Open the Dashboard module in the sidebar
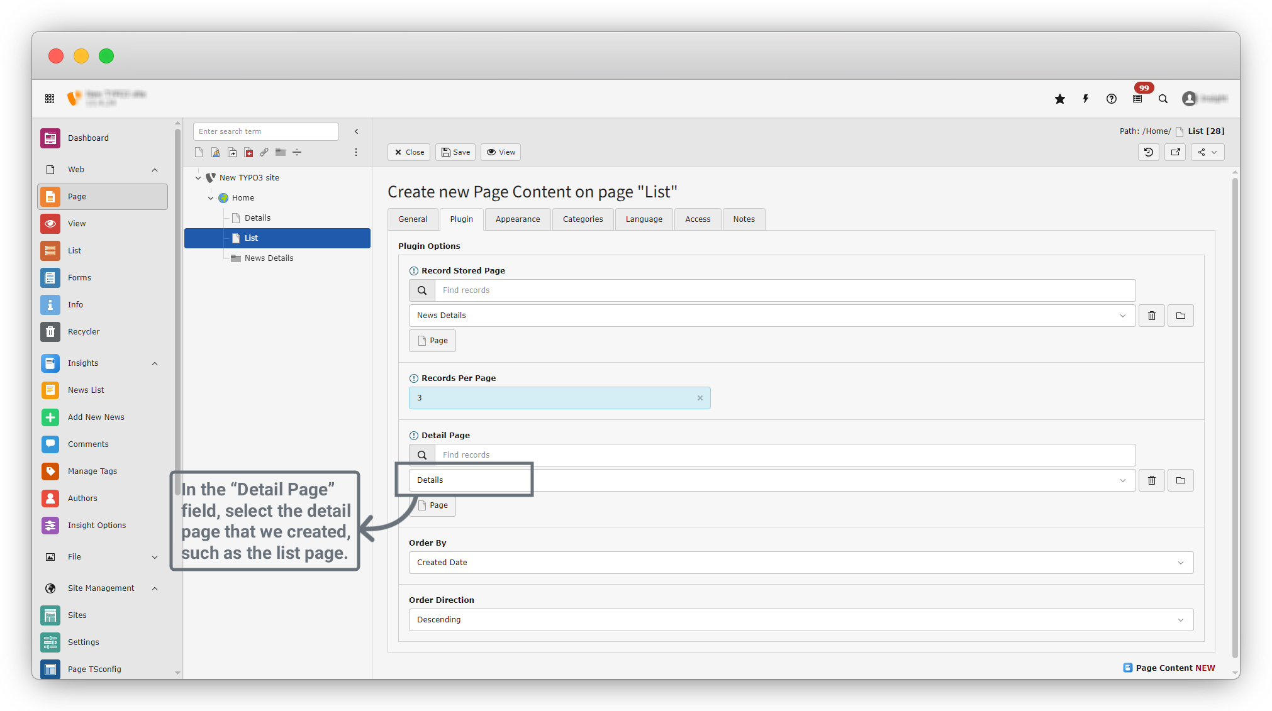The width and height of the screenshot is (1272, 711). 88,138
